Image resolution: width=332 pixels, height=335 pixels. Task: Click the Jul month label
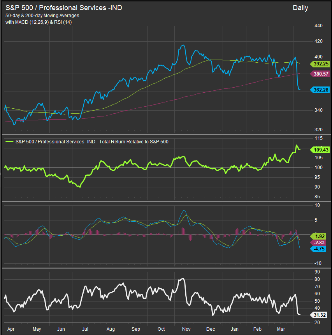(x=85, y=329)
